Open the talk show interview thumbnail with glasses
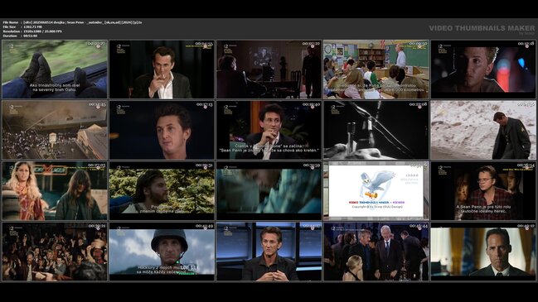This screenshot has height=302, width=538. (x=269, y=130)
